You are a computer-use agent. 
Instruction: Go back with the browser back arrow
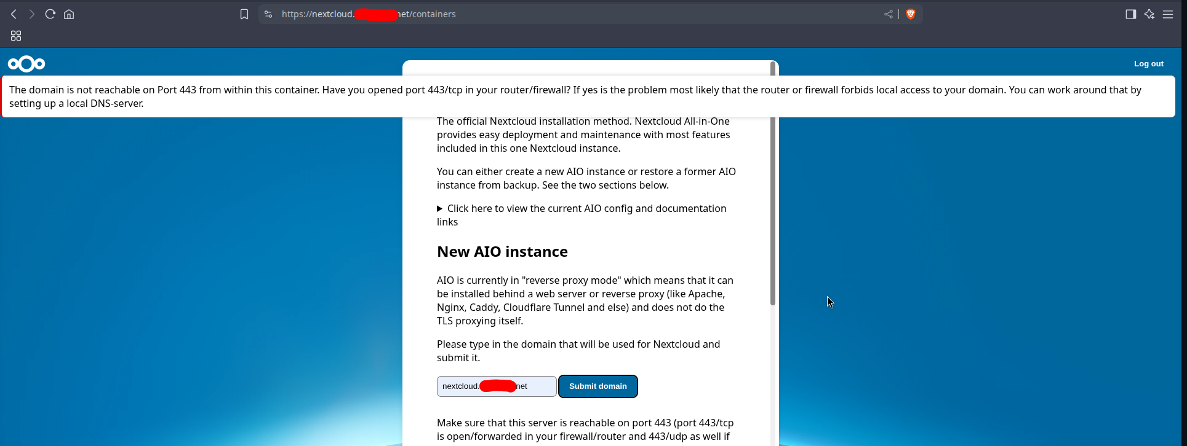[x=14, y=14]
